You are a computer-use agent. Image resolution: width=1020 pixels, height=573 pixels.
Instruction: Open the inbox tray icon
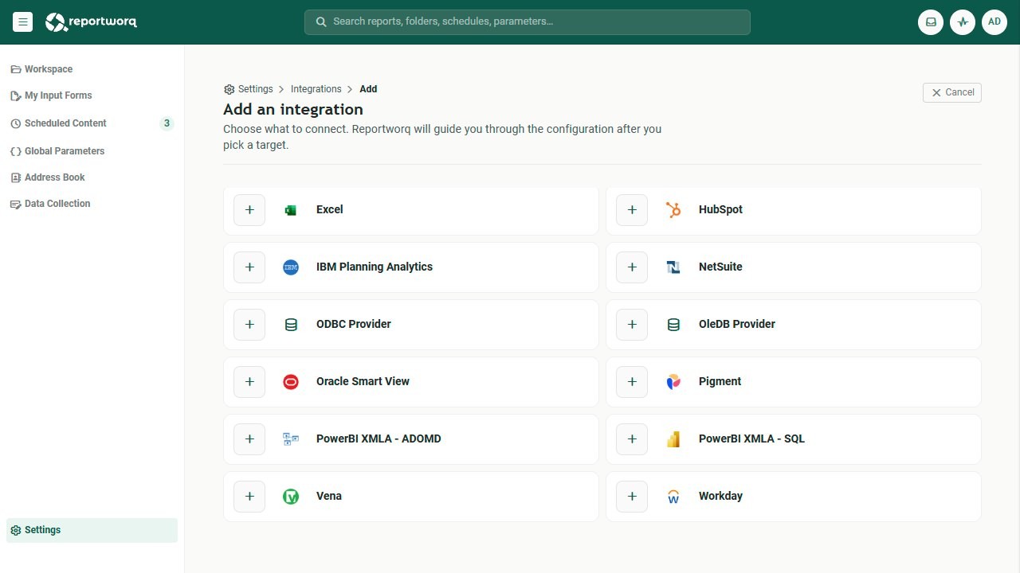coord(931,22)
